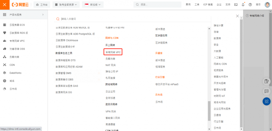
Task: Click the OSS storage icon in sidebar
Action: 5,49
